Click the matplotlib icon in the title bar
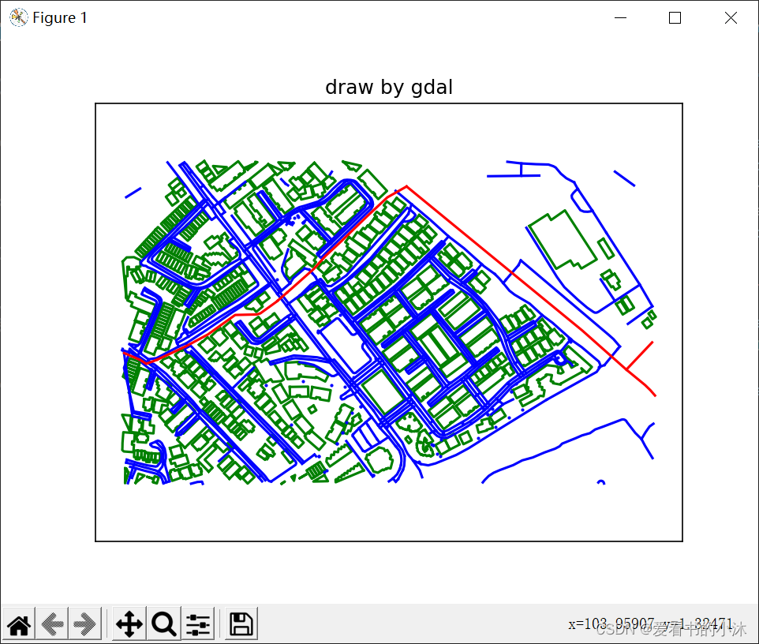This screenshot has height=644, width=759. pos(18,17)
